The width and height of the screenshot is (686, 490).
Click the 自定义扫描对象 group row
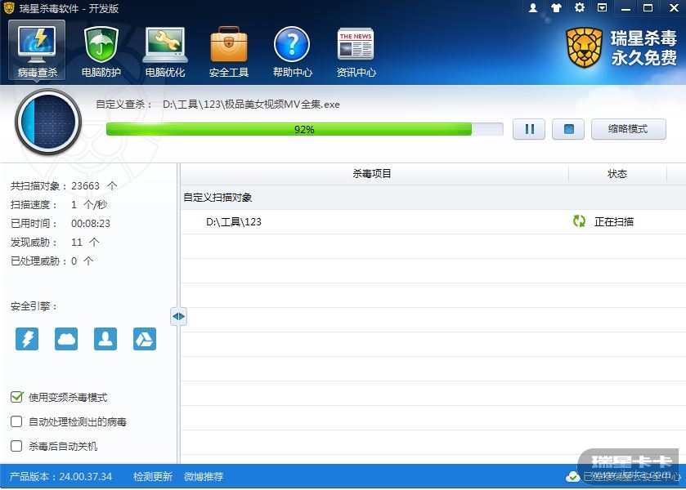(x=433, y=197)
